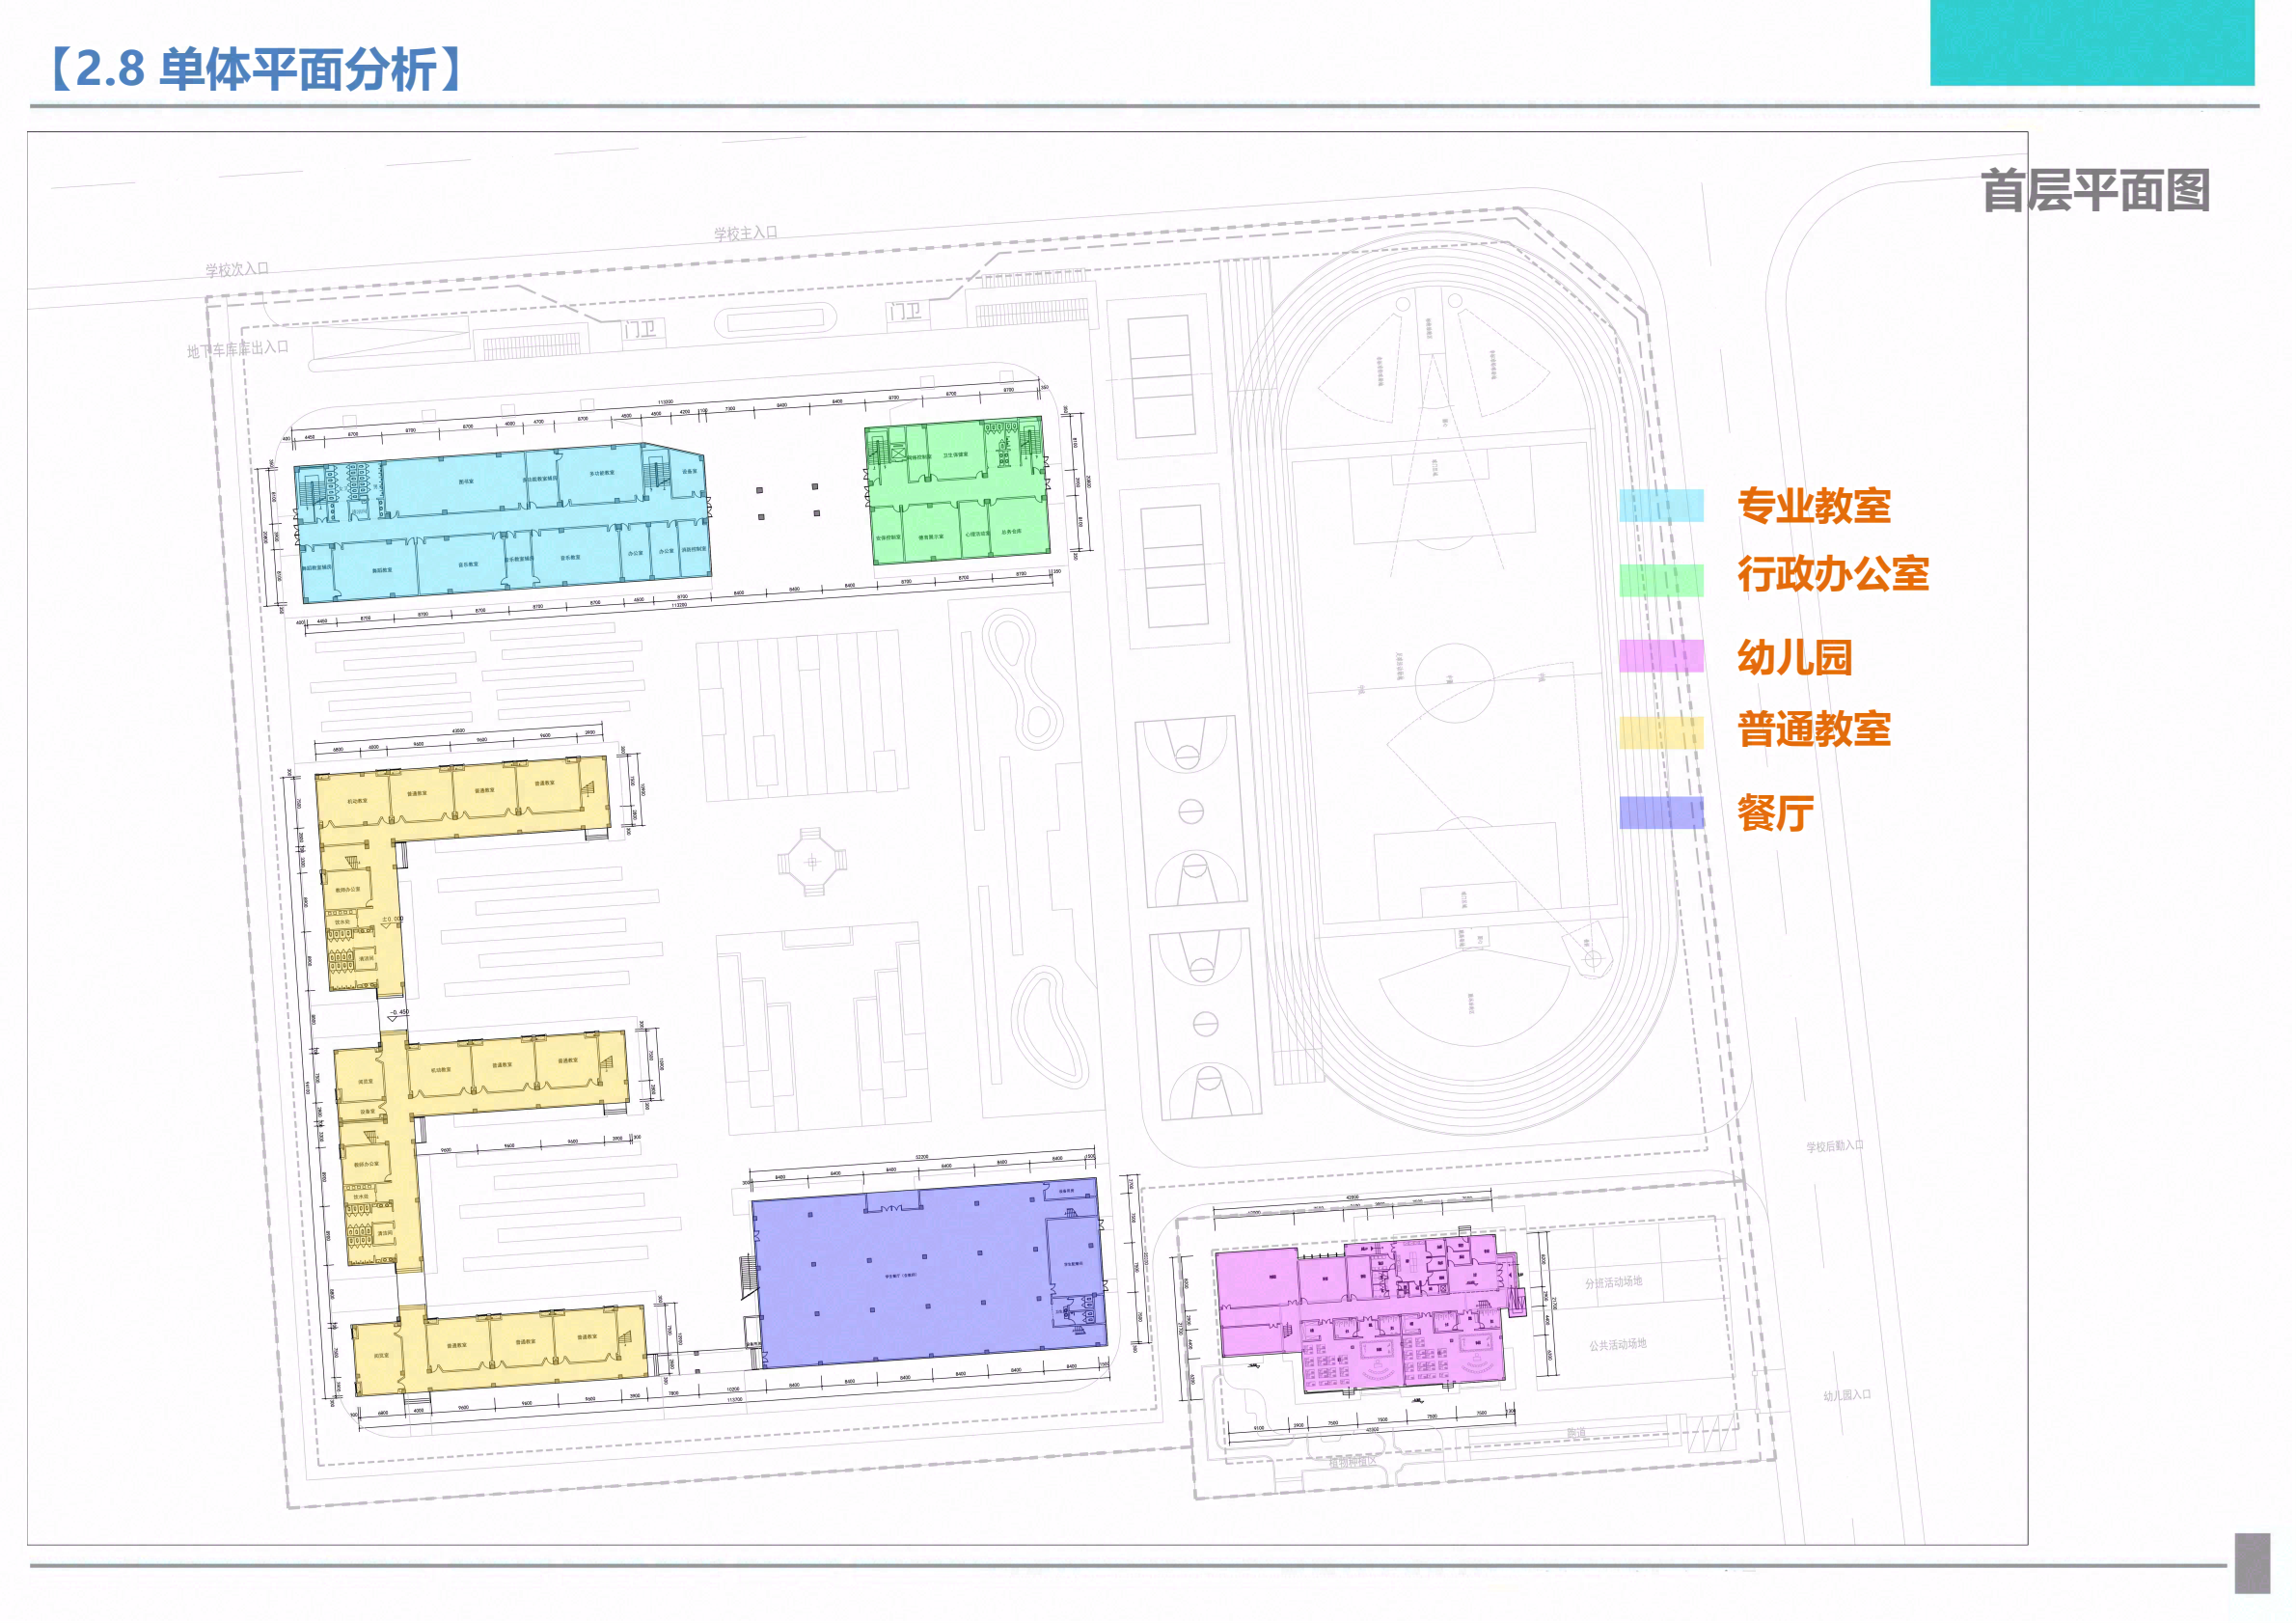Viewport: 2296px width, 1623px height.
Task: Click the 公共活动场地 label
Action: (x=1618, y=1345)
